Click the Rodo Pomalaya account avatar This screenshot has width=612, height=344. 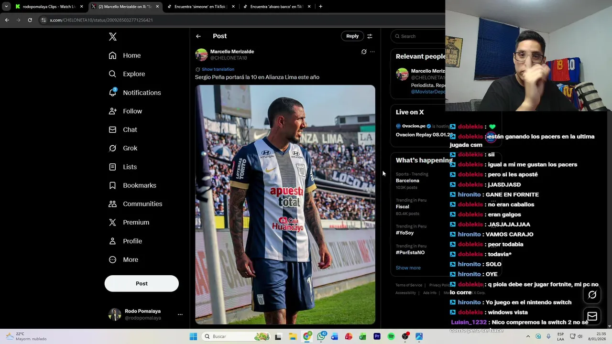(115, 314)
